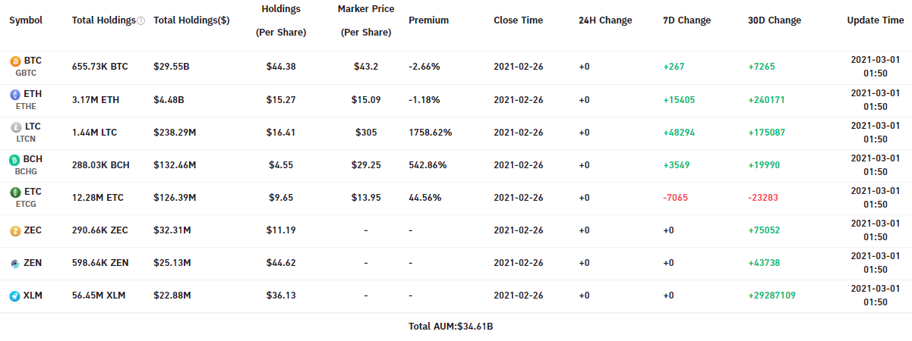
Task: Click the Zcash coin icon
Action: coord(15,230)
